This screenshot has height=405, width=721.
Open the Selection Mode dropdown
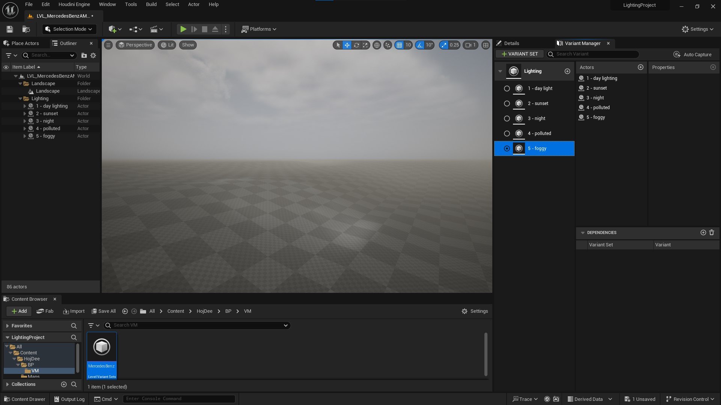click(x=69, y=29)
